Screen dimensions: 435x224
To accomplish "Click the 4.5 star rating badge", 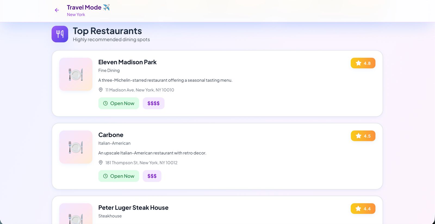I will pos(363,136).
